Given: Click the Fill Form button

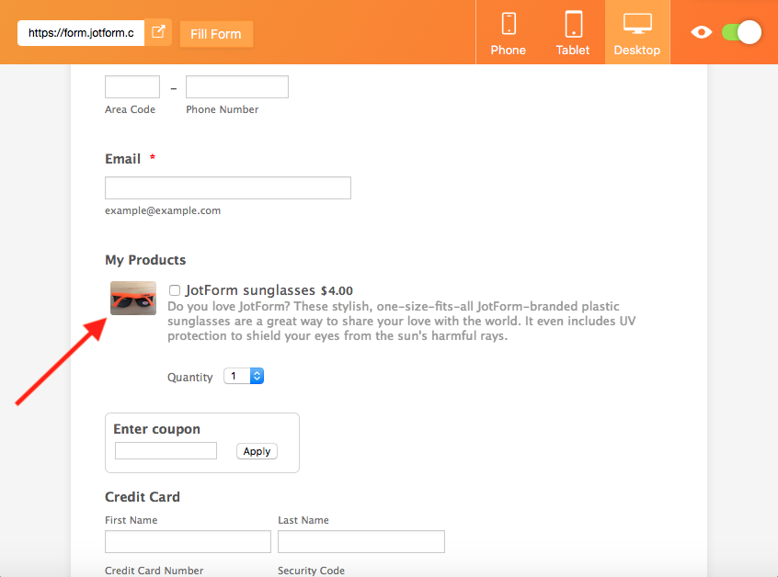Looking at the screenshot, I should point(216,34).
